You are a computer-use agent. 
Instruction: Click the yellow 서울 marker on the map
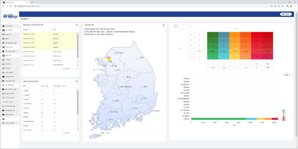pos(109,59)
